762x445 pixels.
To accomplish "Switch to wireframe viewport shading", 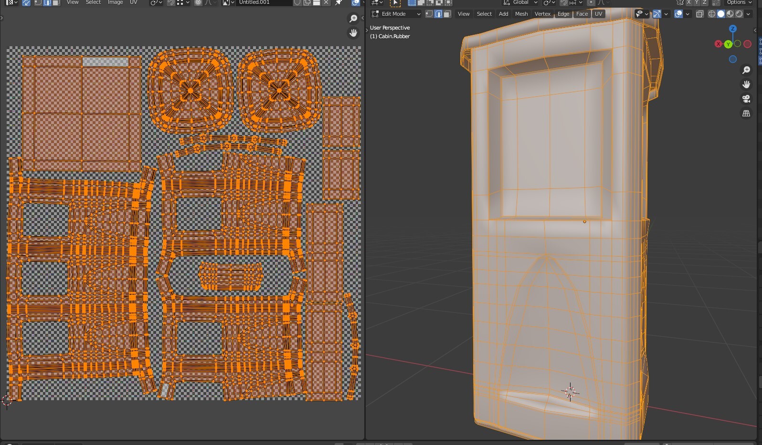I will point(712,14).
